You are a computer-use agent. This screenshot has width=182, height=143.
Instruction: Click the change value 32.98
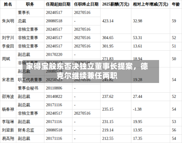138,21
